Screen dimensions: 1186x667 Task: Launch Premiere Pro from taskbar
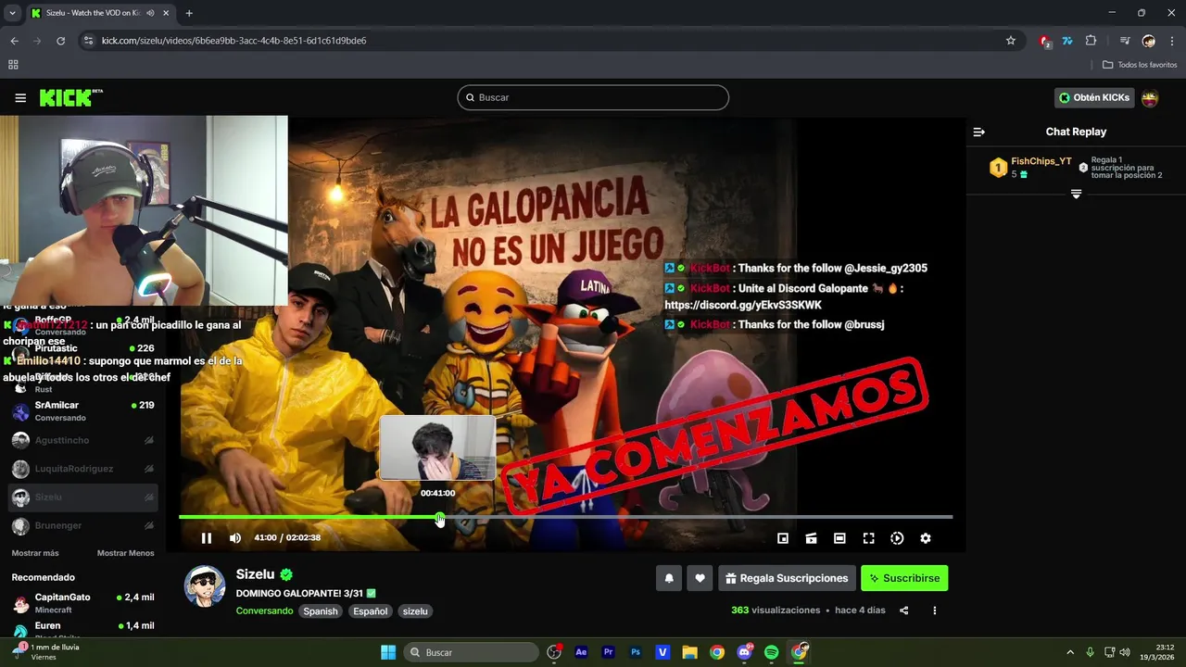[x=608, y=652]
